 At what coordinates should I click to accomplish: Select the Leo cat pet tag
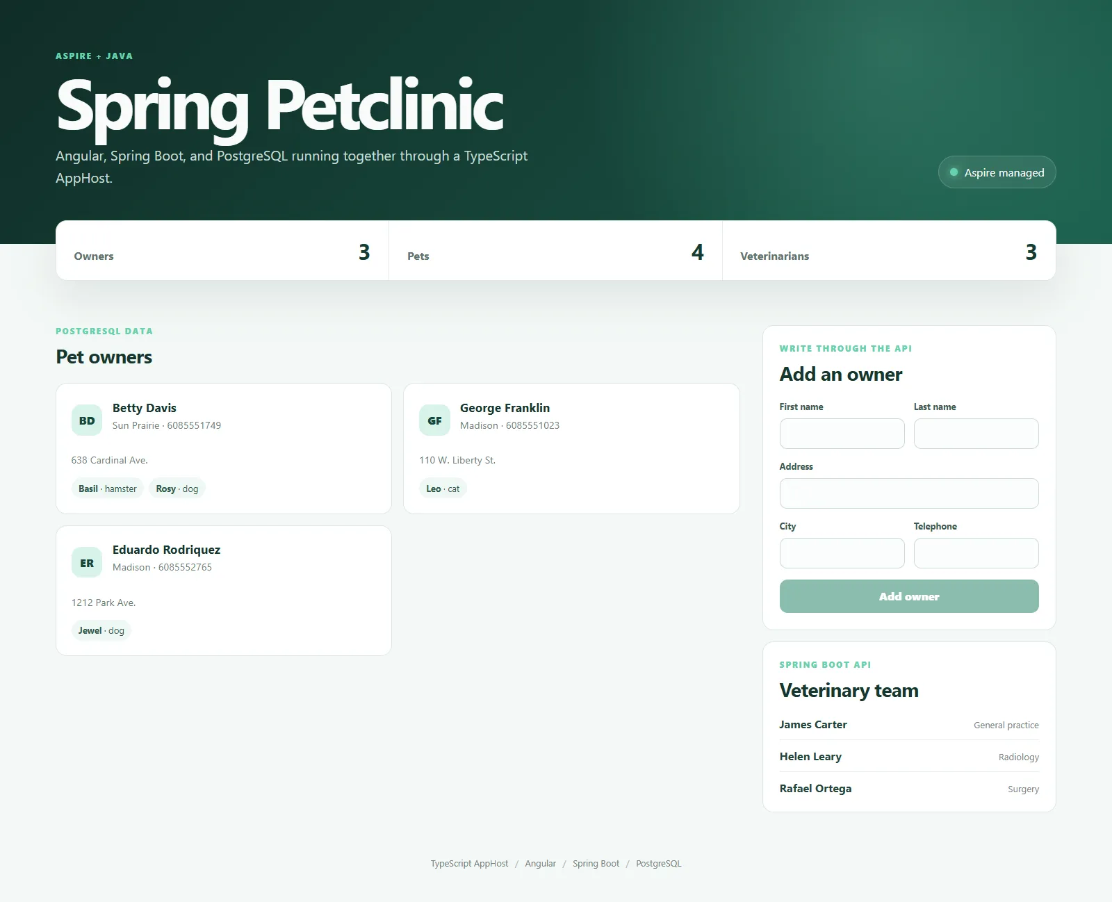point(443,489)
